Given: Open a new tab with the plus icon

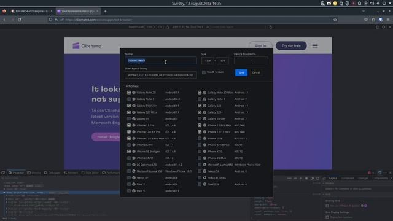Looking at the screenshot, I should pyautogui.click(x=105, y=11).
